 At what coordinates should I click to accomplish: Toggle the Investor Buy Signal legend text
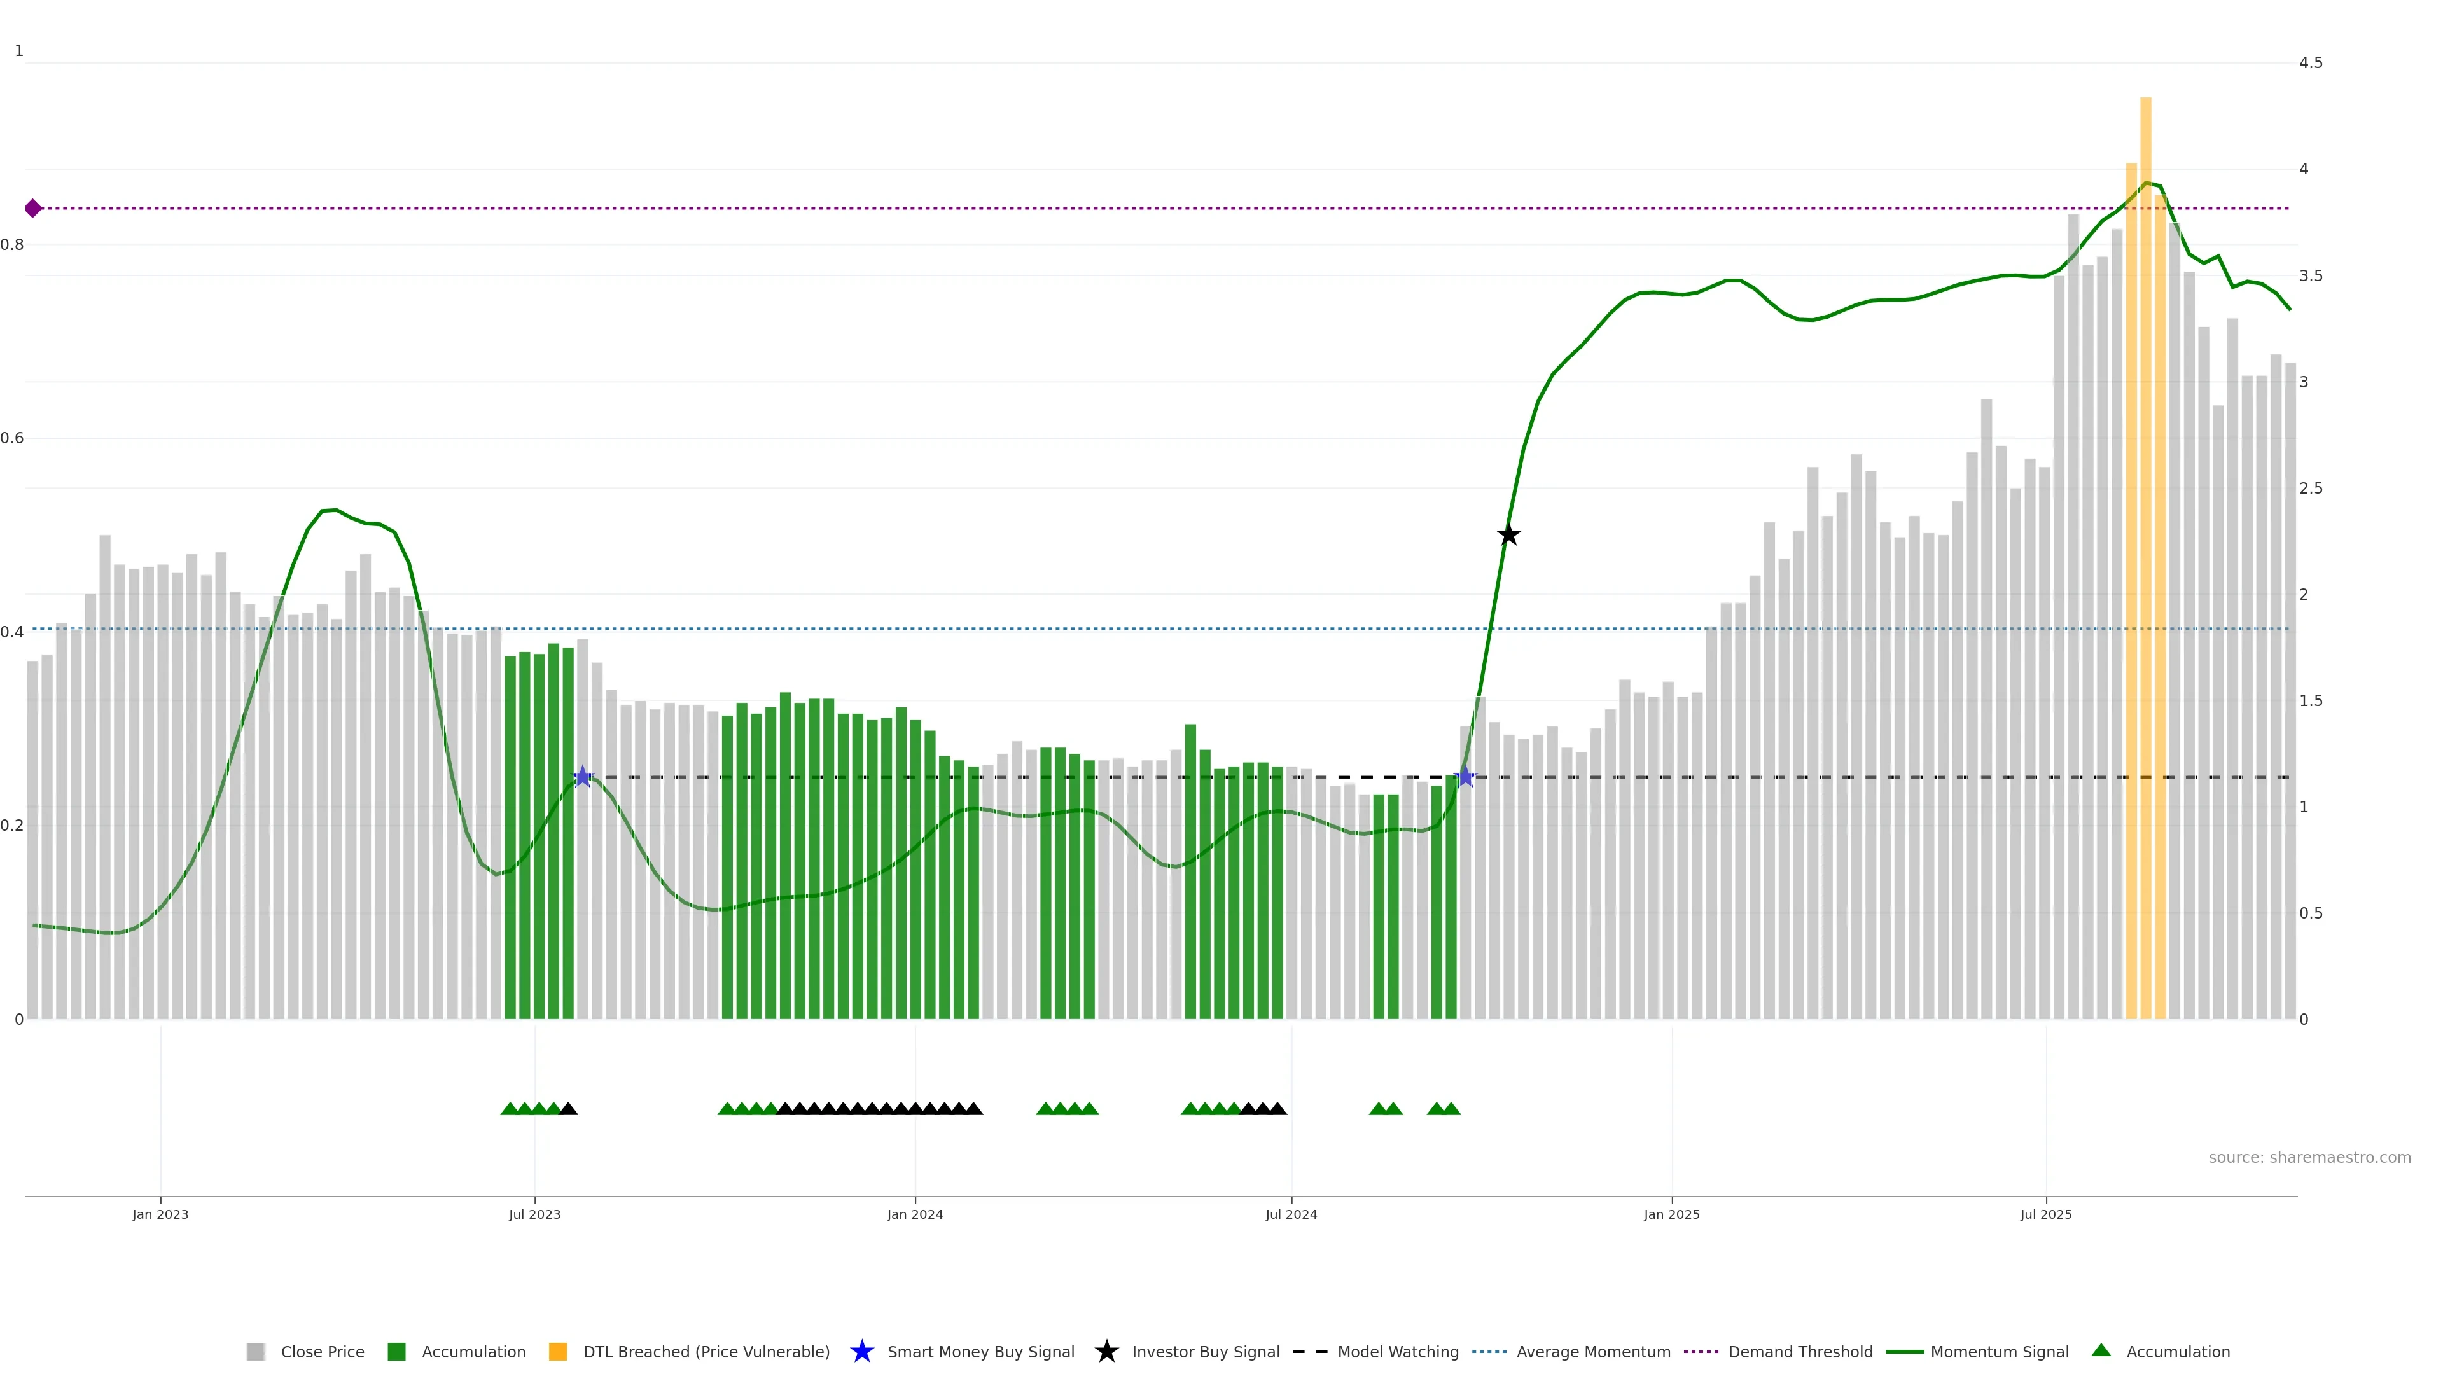coord(1206,1351)
